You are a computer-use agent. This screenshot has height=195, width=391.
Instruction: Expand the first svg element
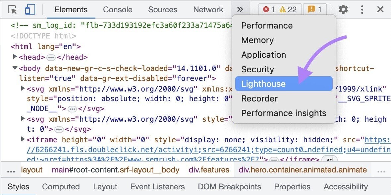click(x=23, y=89)
